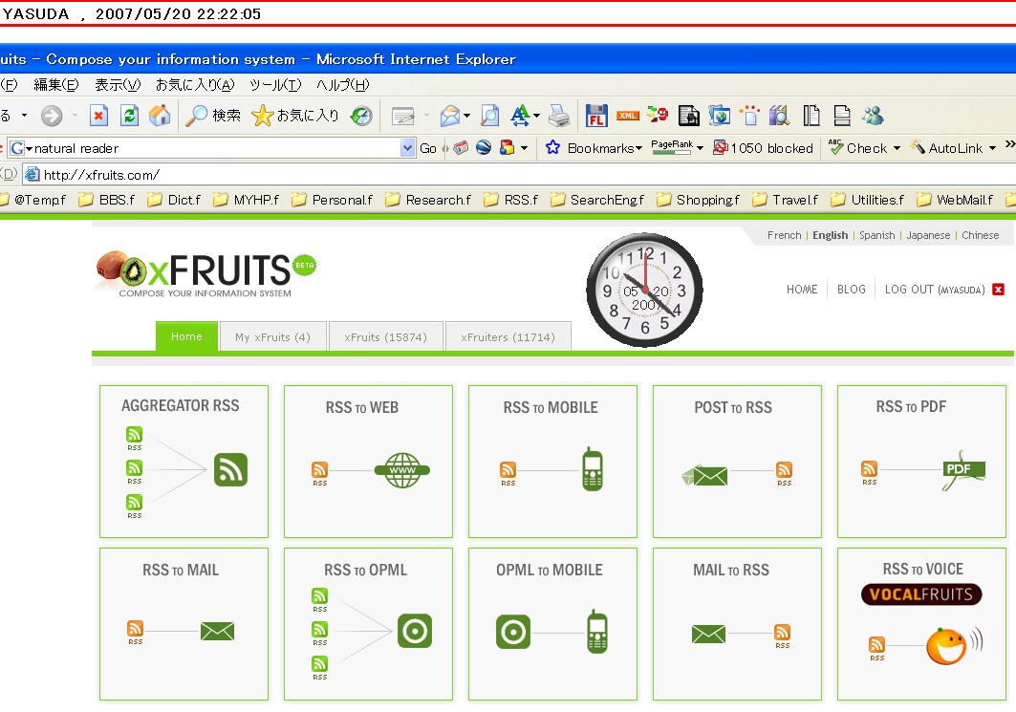Viewport: 1016px width, 712px height.
Task: Click the Print icon in toolbar
Action: (x=559, y=116)
